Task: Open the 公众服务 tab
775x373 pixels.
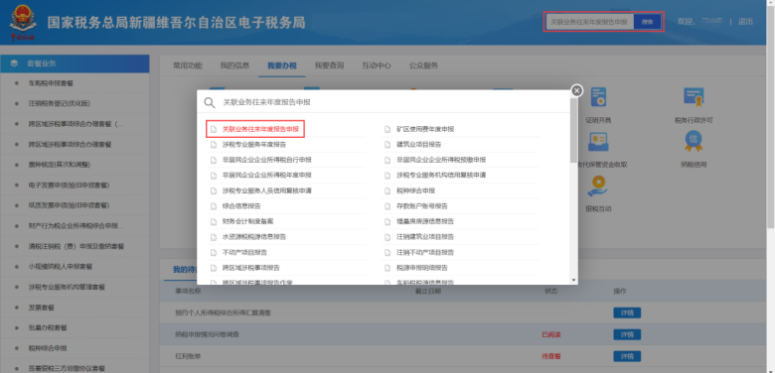Action: [x=423, y=65]
